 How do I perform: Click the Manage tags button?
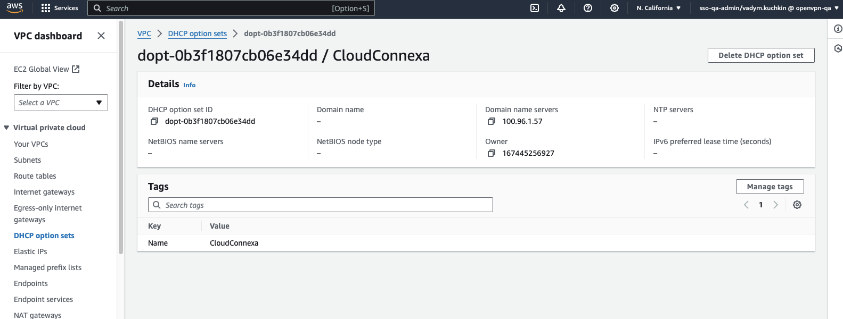[770, 187]
